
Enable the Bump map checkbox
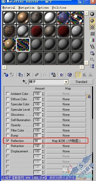(8, 135)
